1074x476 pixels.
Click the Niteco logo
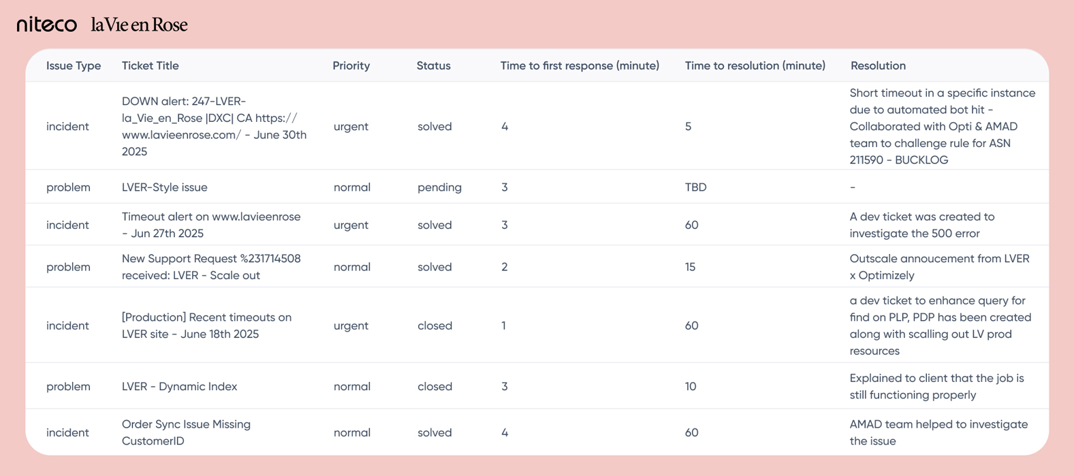point(46,25)
